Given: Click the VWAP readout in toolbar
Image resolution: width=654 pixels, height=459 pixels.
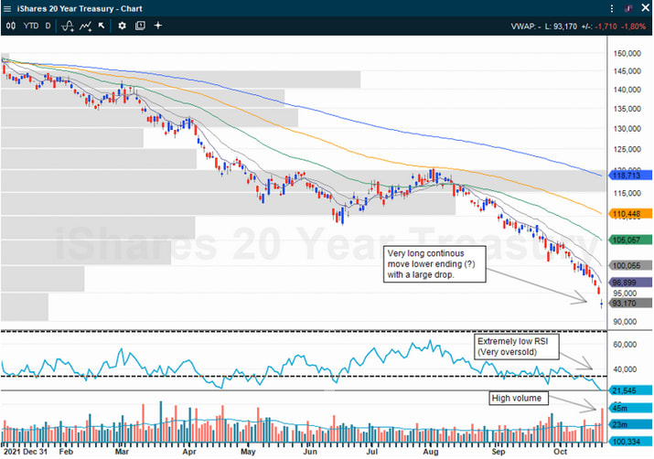Looking at the screenshot, I should (526, 27).
